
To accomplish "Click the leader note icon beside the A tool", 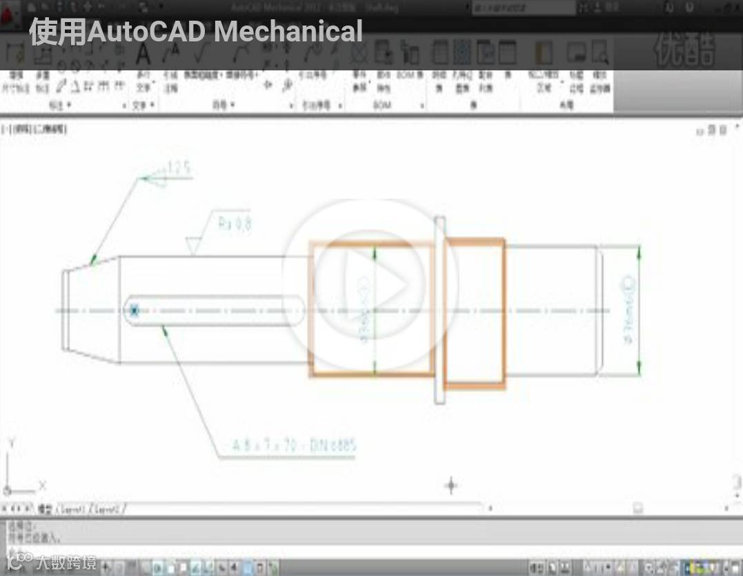I will click(170, 52).
